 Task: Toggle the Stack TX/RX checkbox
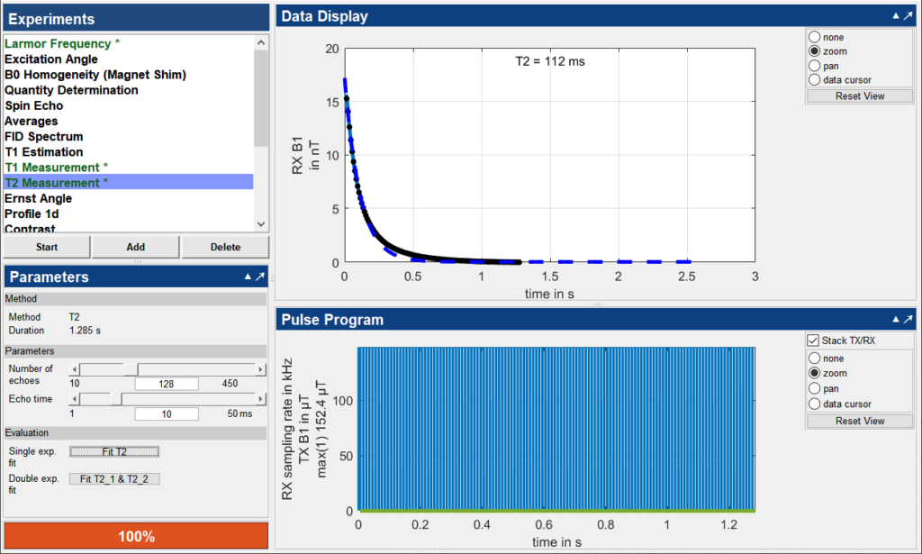coord(813,341)
